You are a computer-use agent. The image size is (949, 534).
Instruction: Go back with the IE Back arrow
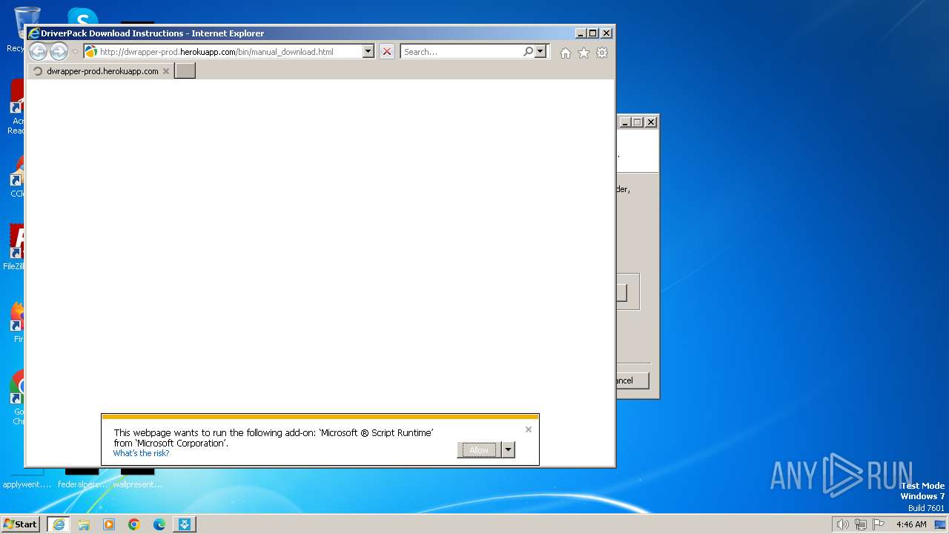click(38, 51)
